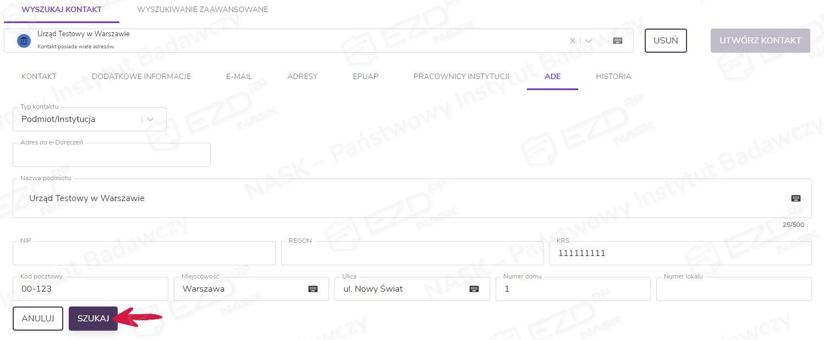Select the Pracownicy instytucji tab
This screenshot has width=824, height=340.
coord(461,76)
